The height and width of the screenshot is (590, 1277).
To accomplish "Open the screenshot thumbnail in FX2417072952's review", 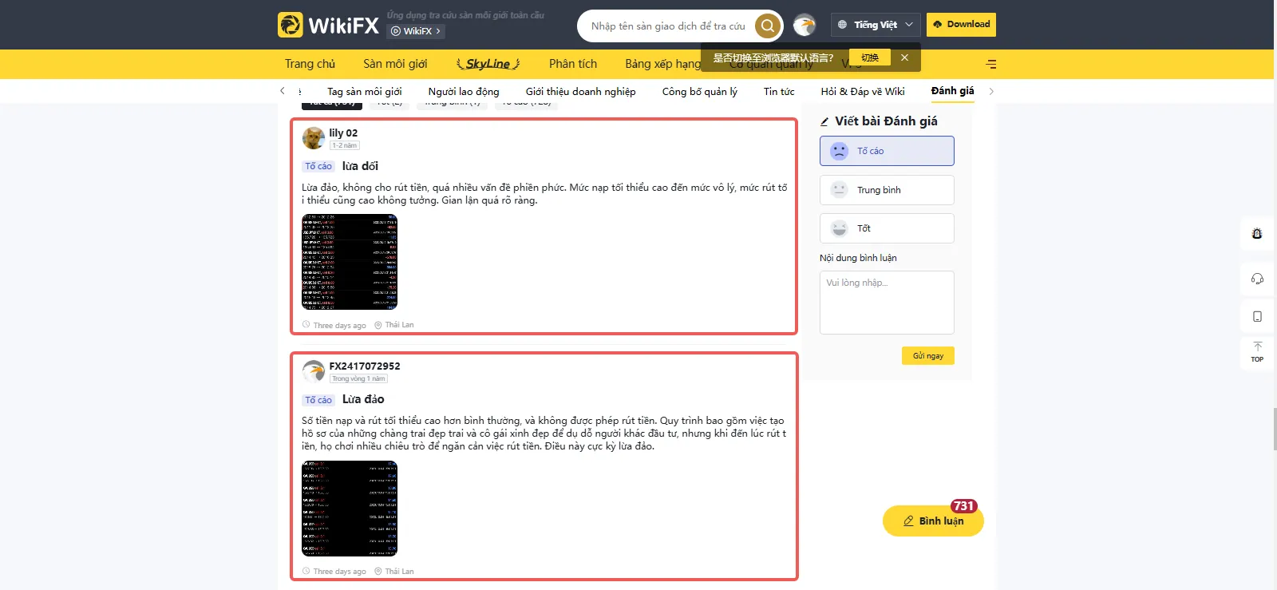I will (x=350, y=509).
